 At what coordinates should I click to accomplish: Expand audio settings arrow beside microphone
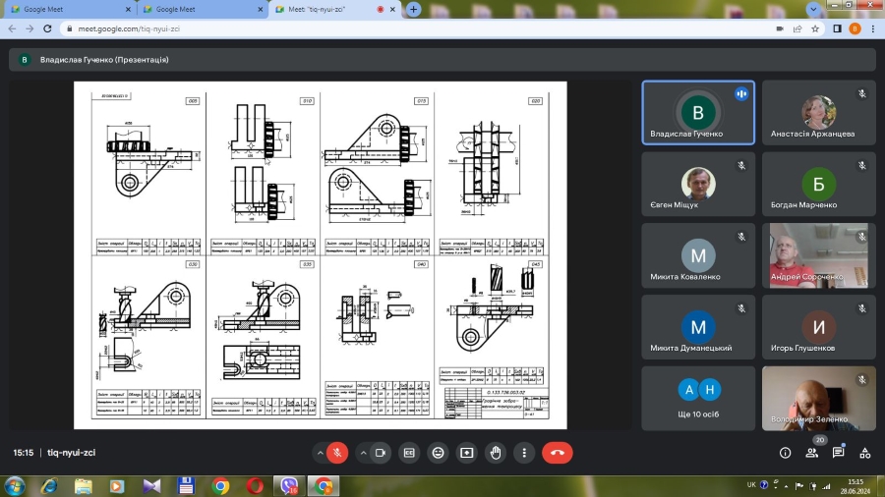point(320,453)
